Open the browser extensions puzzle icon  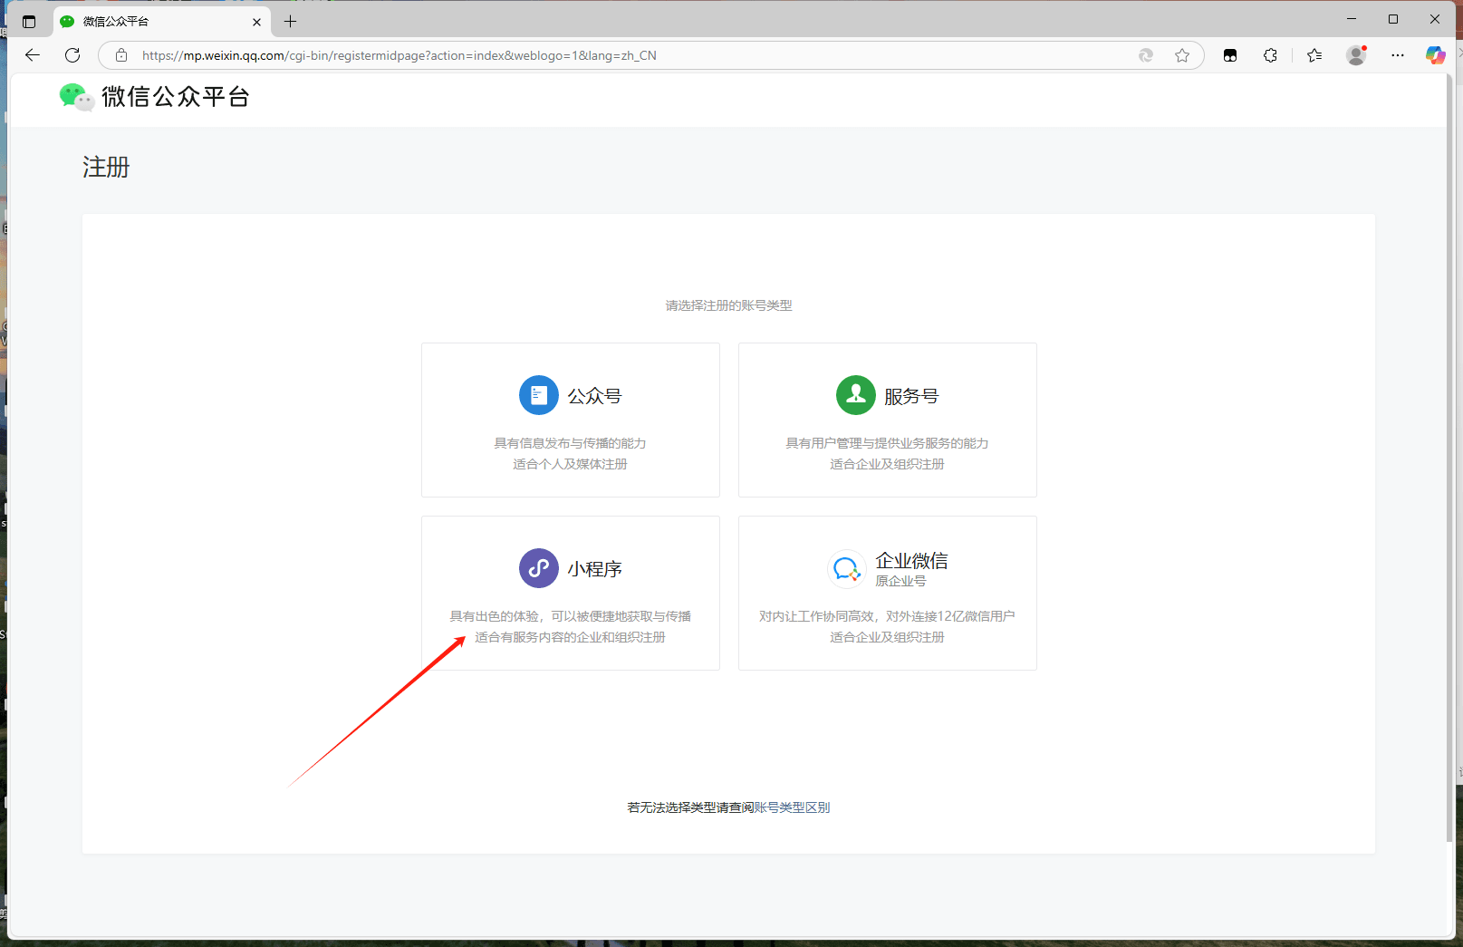pos(1270,55)
